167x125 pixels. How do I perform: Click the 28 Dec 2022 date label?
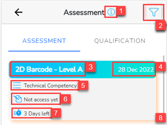[x=136, y=70]
